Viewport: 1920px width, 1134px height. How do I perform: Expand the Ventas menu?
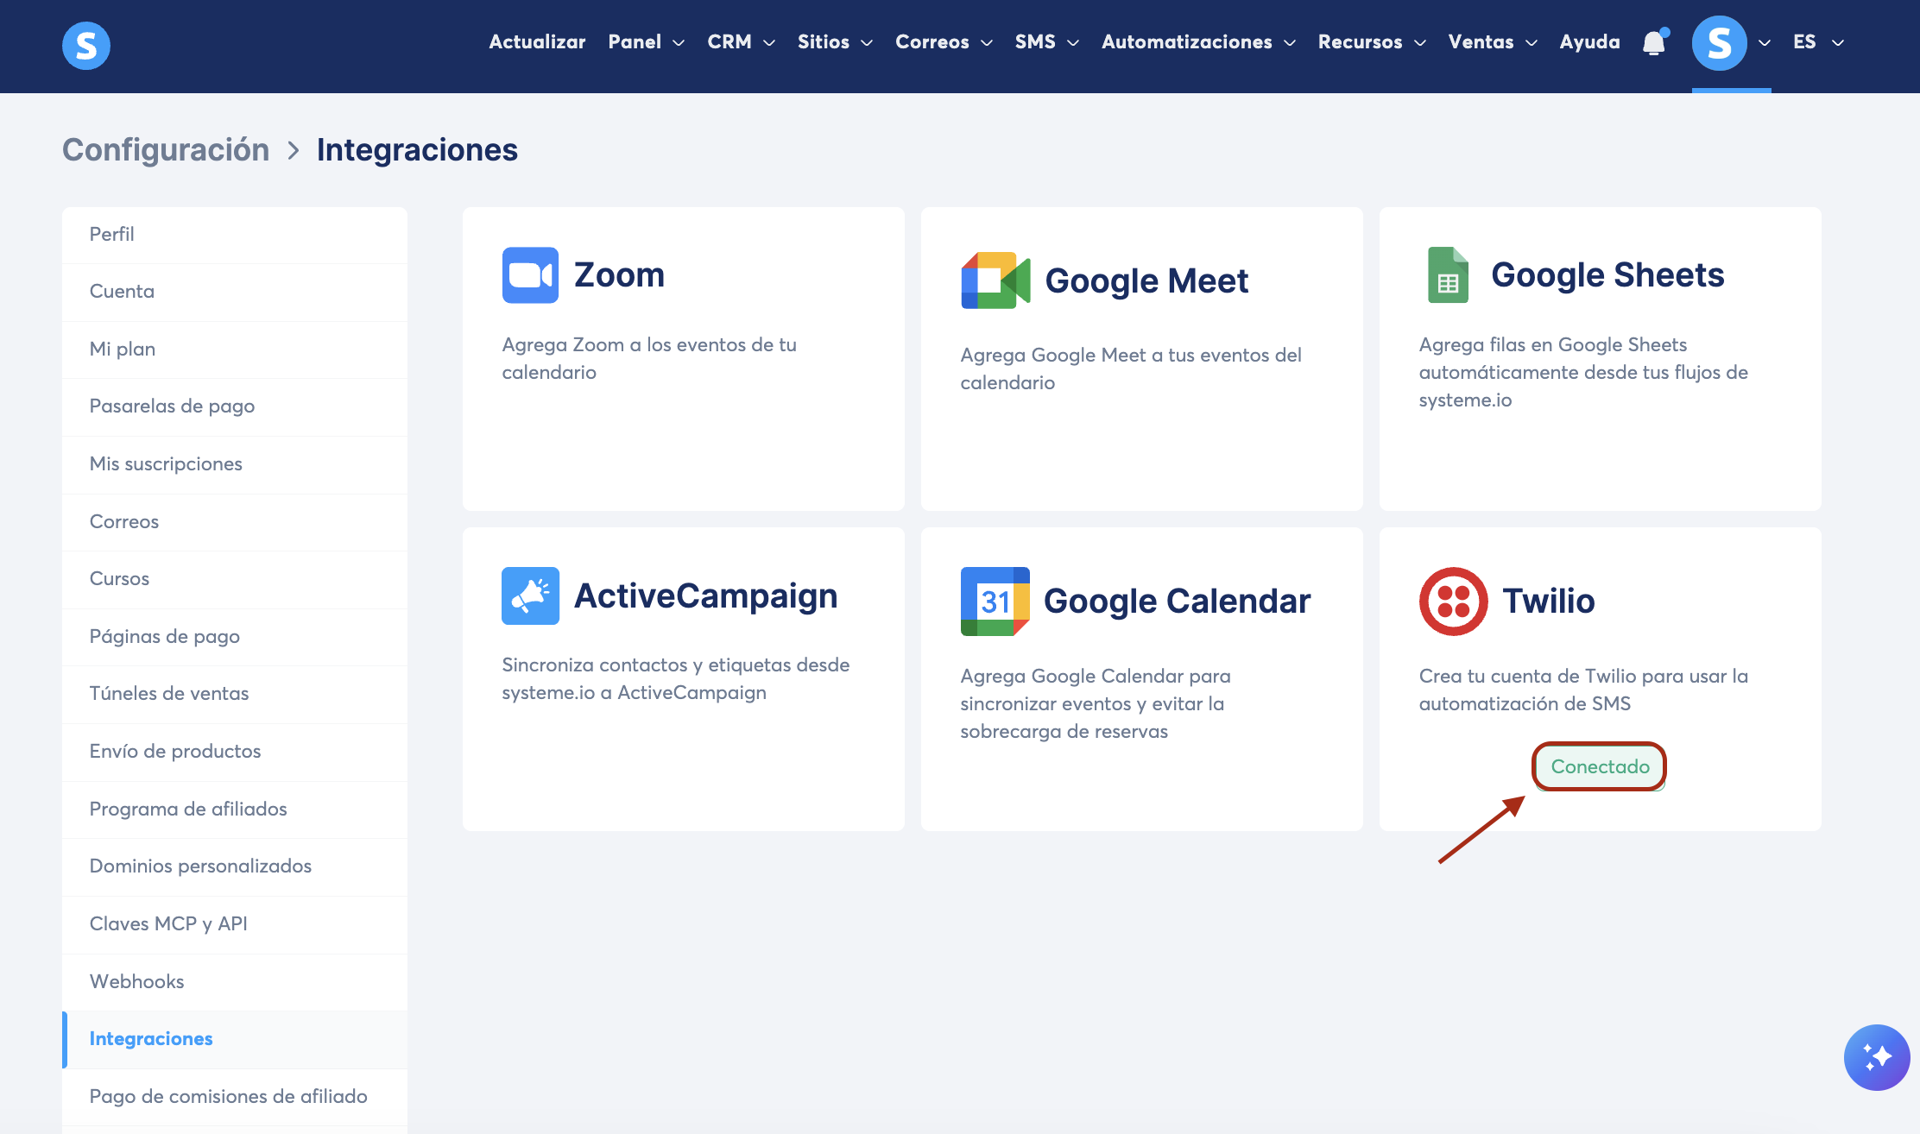click(x=1493, y=42)
